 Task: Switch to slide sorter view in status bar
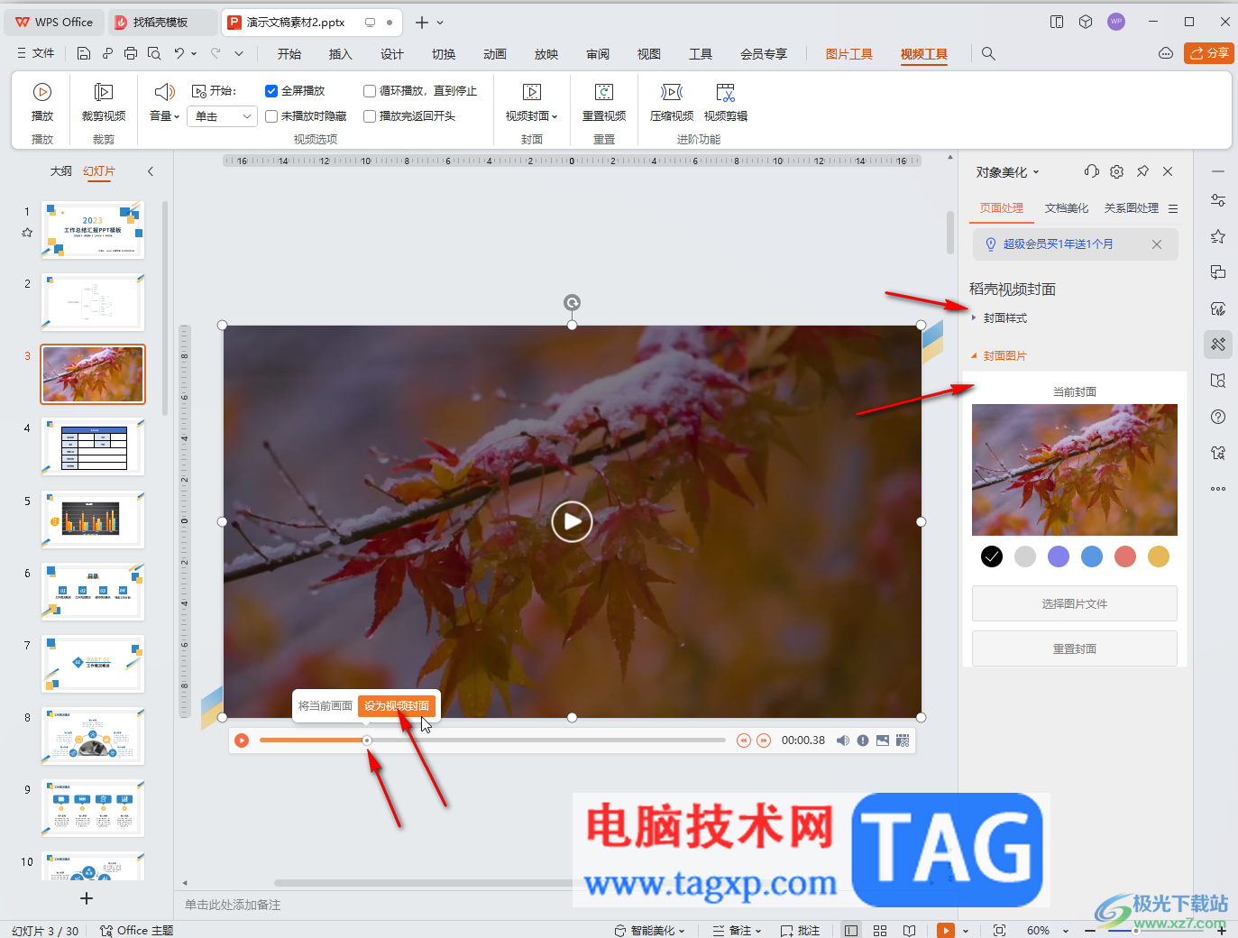(880, 930)
